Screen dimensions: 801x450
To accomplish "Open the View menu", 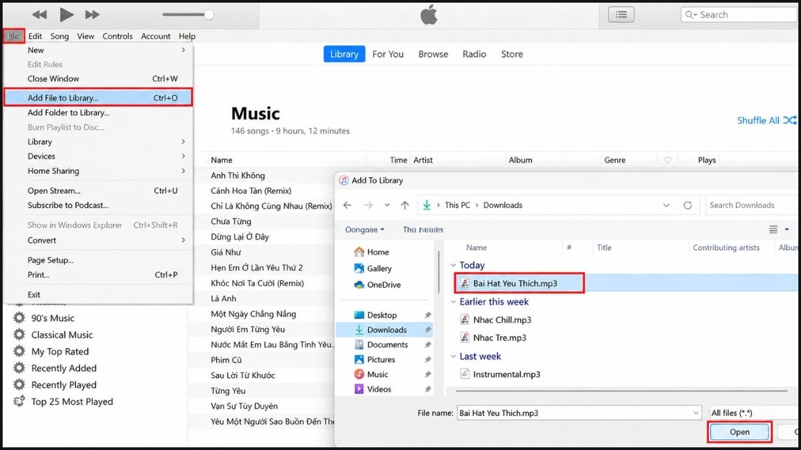I will tap(85, 36).
